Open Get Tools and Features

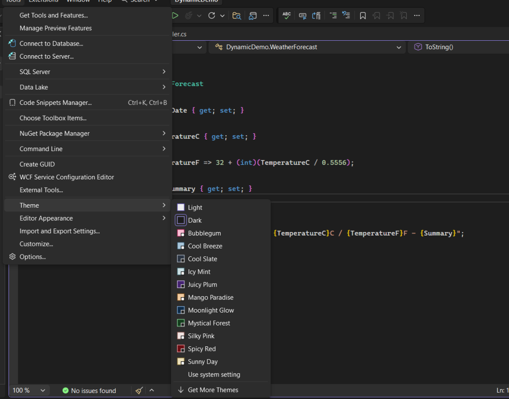point(87,15)
